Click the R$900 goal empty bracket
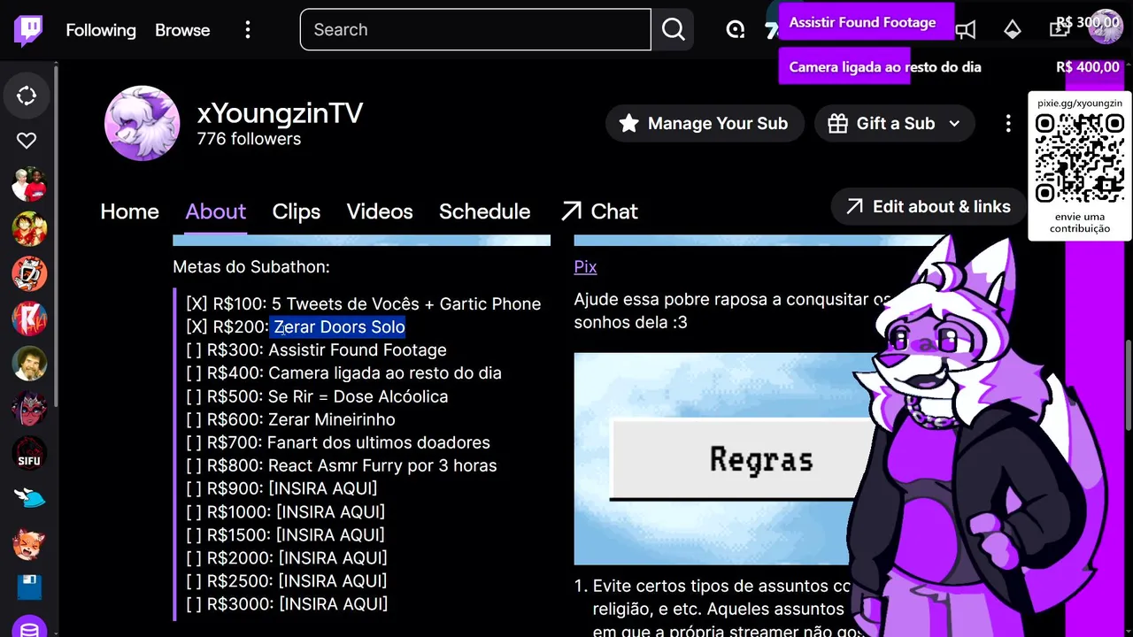 (194, 488)
